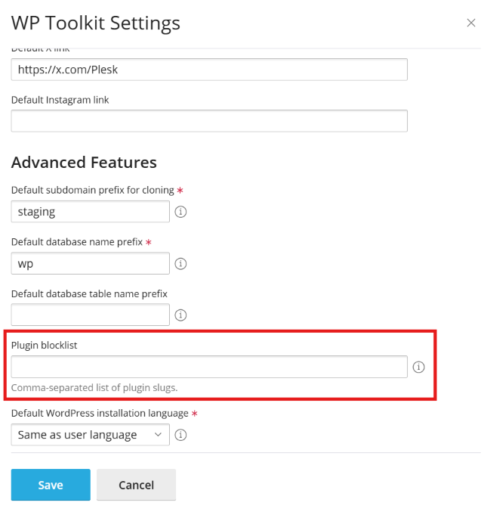The width and height of the screenshot is (484, 512).
Task: Select the subdomain prefix field containing staging
Action: (x=90, y=212)
